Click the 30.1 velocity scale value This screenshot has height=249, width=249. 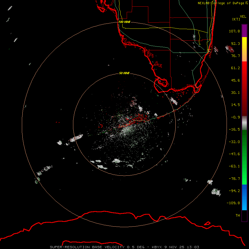coord(235,93)
